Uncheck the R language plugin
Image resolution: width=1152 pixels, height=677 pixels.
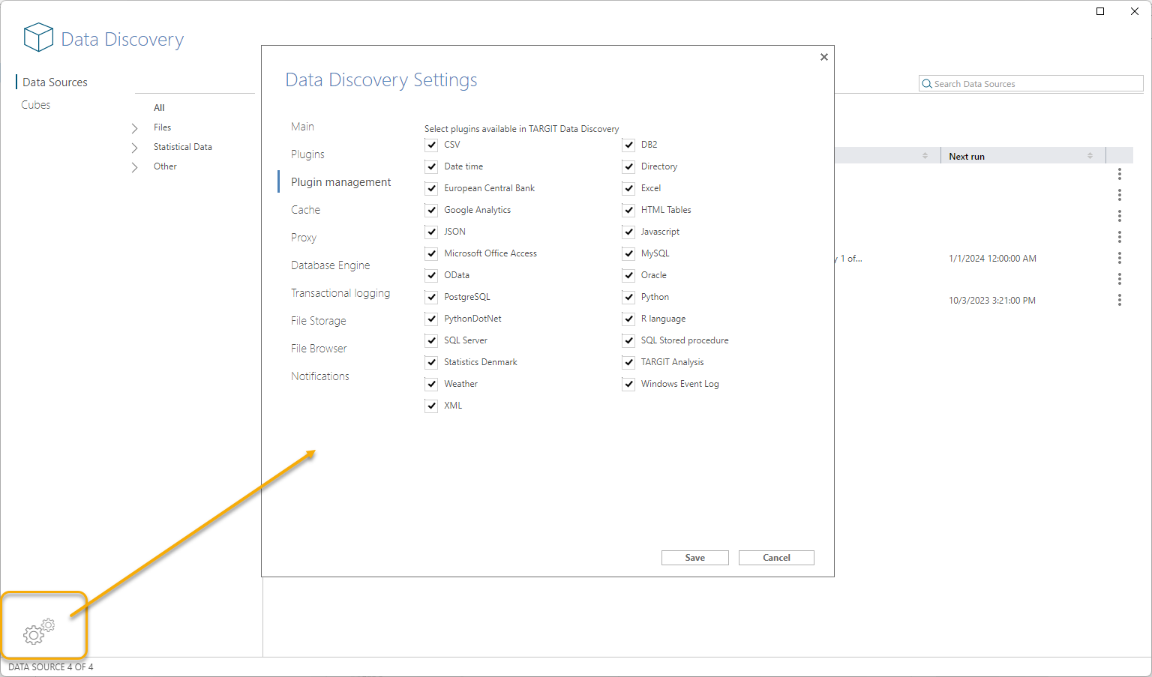(628, 319)
